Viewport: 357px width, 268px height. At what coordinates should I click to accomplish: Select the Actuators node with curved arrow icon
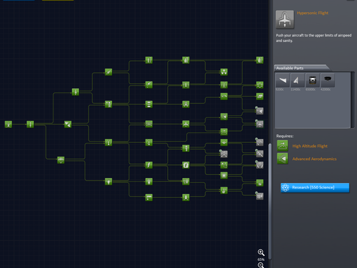tap(224, 96)
